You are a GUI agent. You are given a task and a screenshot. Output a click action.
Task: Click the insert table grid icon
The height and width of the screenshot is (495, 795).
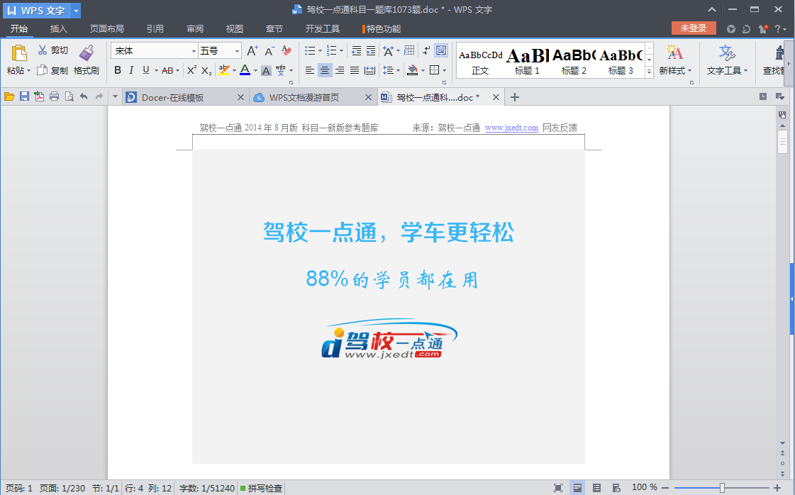pyautogui.click(x=410, y=50)
